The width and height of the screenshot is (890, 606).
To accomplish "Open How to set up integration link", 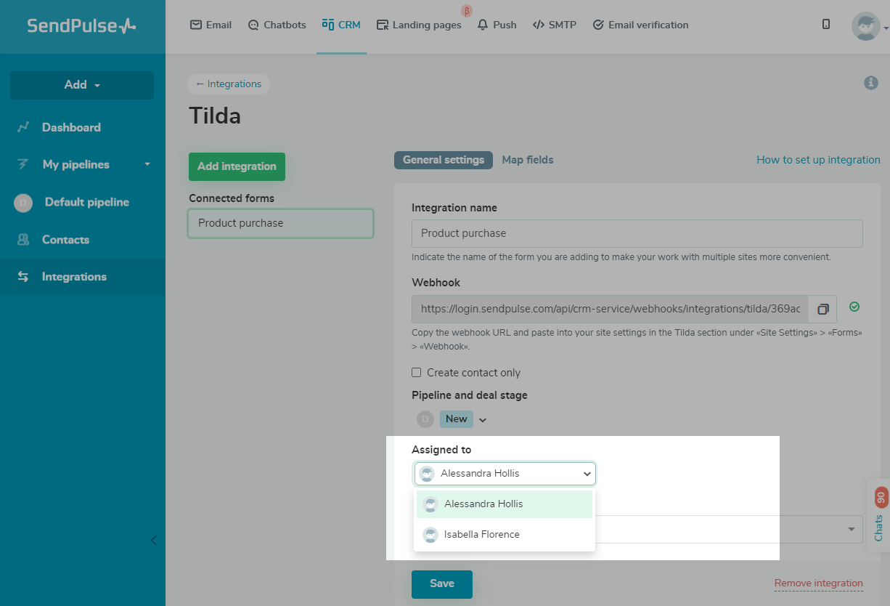I will [818, 160].
